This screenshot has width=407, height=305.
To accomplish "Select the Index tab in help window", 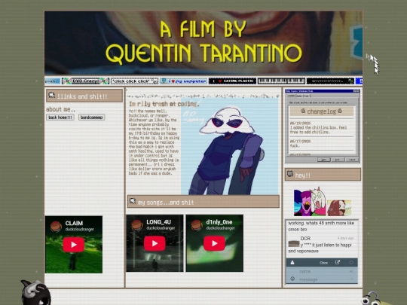I will 299,96.
